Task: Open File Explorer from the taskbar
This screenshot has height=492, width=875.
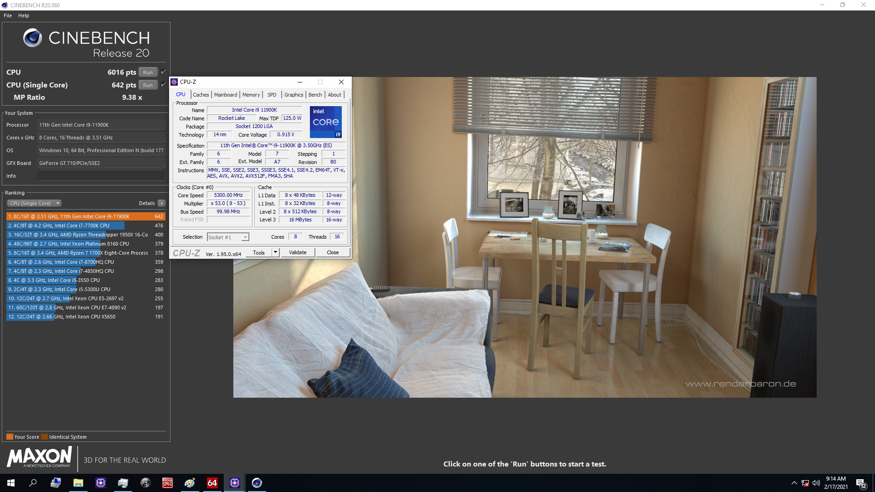Action: coord(78,483)
